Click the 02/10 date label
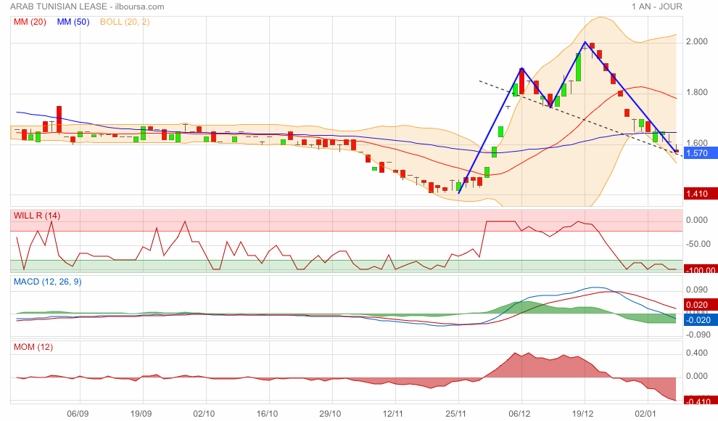718x421 pixels. (205, 414)
